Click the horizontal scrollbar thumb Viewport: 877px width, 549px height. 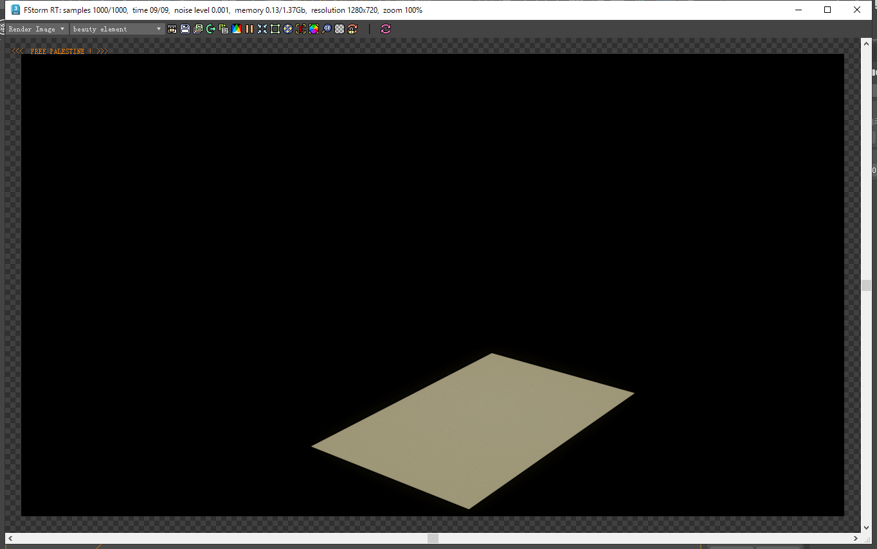pos(433,538)
